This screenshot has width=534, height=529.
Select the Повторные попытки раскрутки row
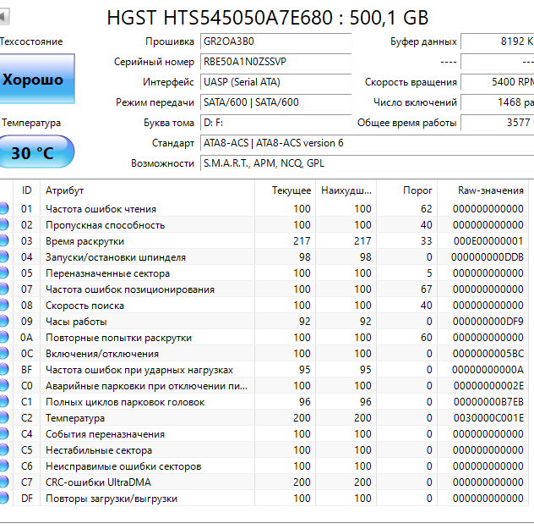pyautogui.click(x=264, y=338)
